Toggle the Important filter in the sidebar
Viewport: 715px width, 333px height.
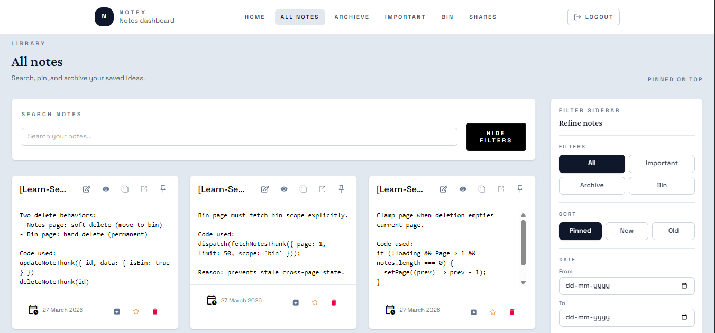point(661,164)
